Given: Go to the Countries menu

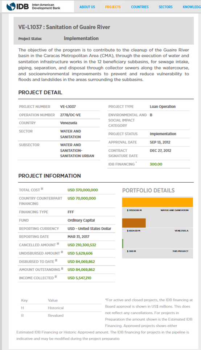Looking at the screenshot, I should [140, 7].
